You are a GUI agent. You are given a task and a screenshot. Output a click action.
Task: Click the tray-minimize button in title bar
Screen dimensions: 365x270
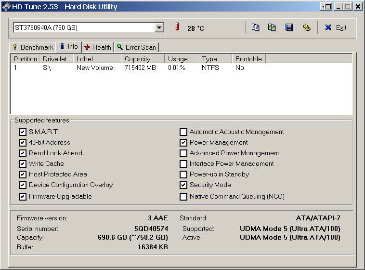(x=327, y=7)
